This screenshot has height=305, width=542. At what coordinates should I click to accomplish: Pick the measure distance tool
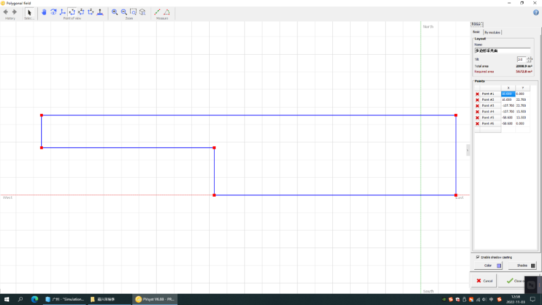[157, 12]
